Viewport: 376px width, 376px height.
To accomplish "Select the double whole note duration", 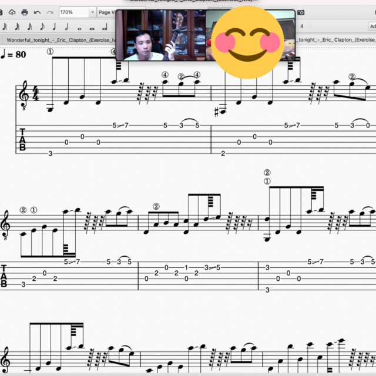I will point(92,29).
